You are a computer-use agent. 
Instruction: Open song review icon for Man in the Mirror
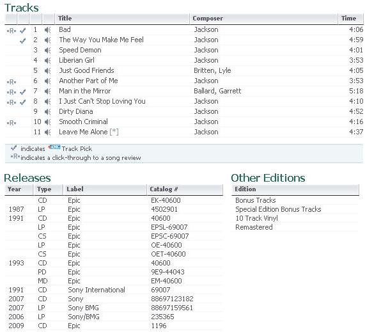(x=12, y=92)
